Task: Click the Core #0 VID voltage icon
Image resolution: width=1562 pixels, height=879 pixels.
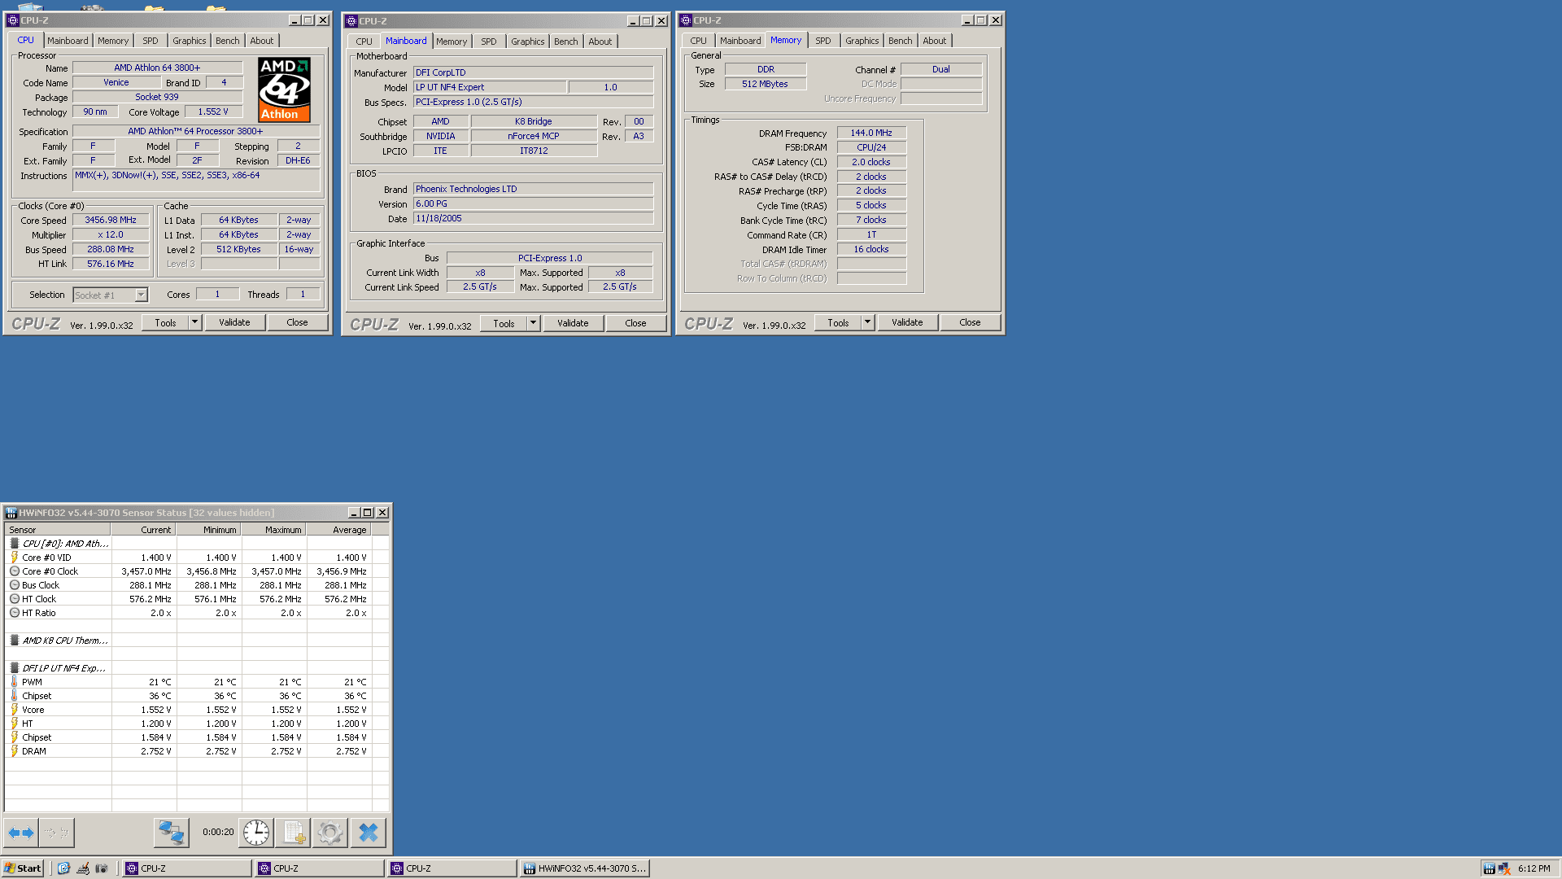Action: 15,558
